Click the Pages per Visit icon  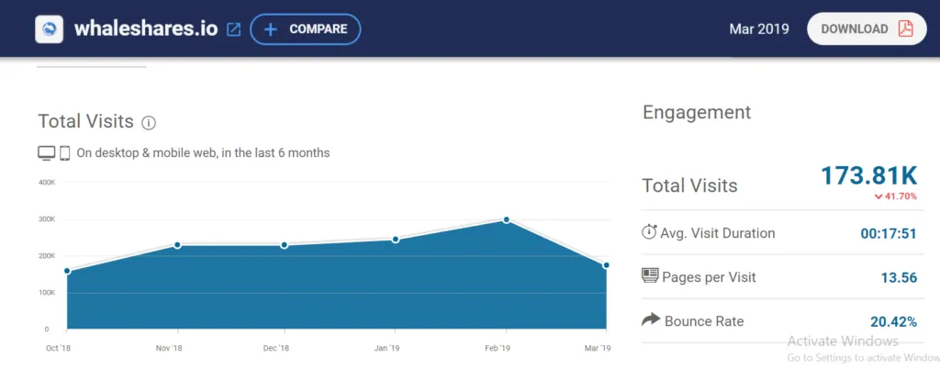pos(650,276)
